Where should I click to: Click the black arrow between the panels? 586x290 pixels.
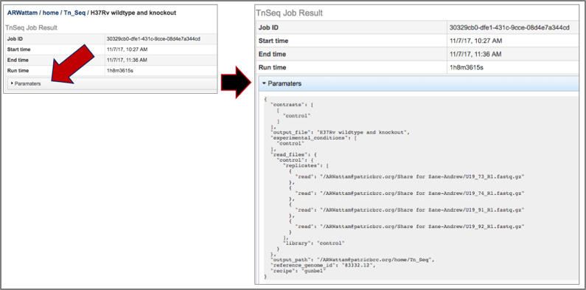[235, 82]
